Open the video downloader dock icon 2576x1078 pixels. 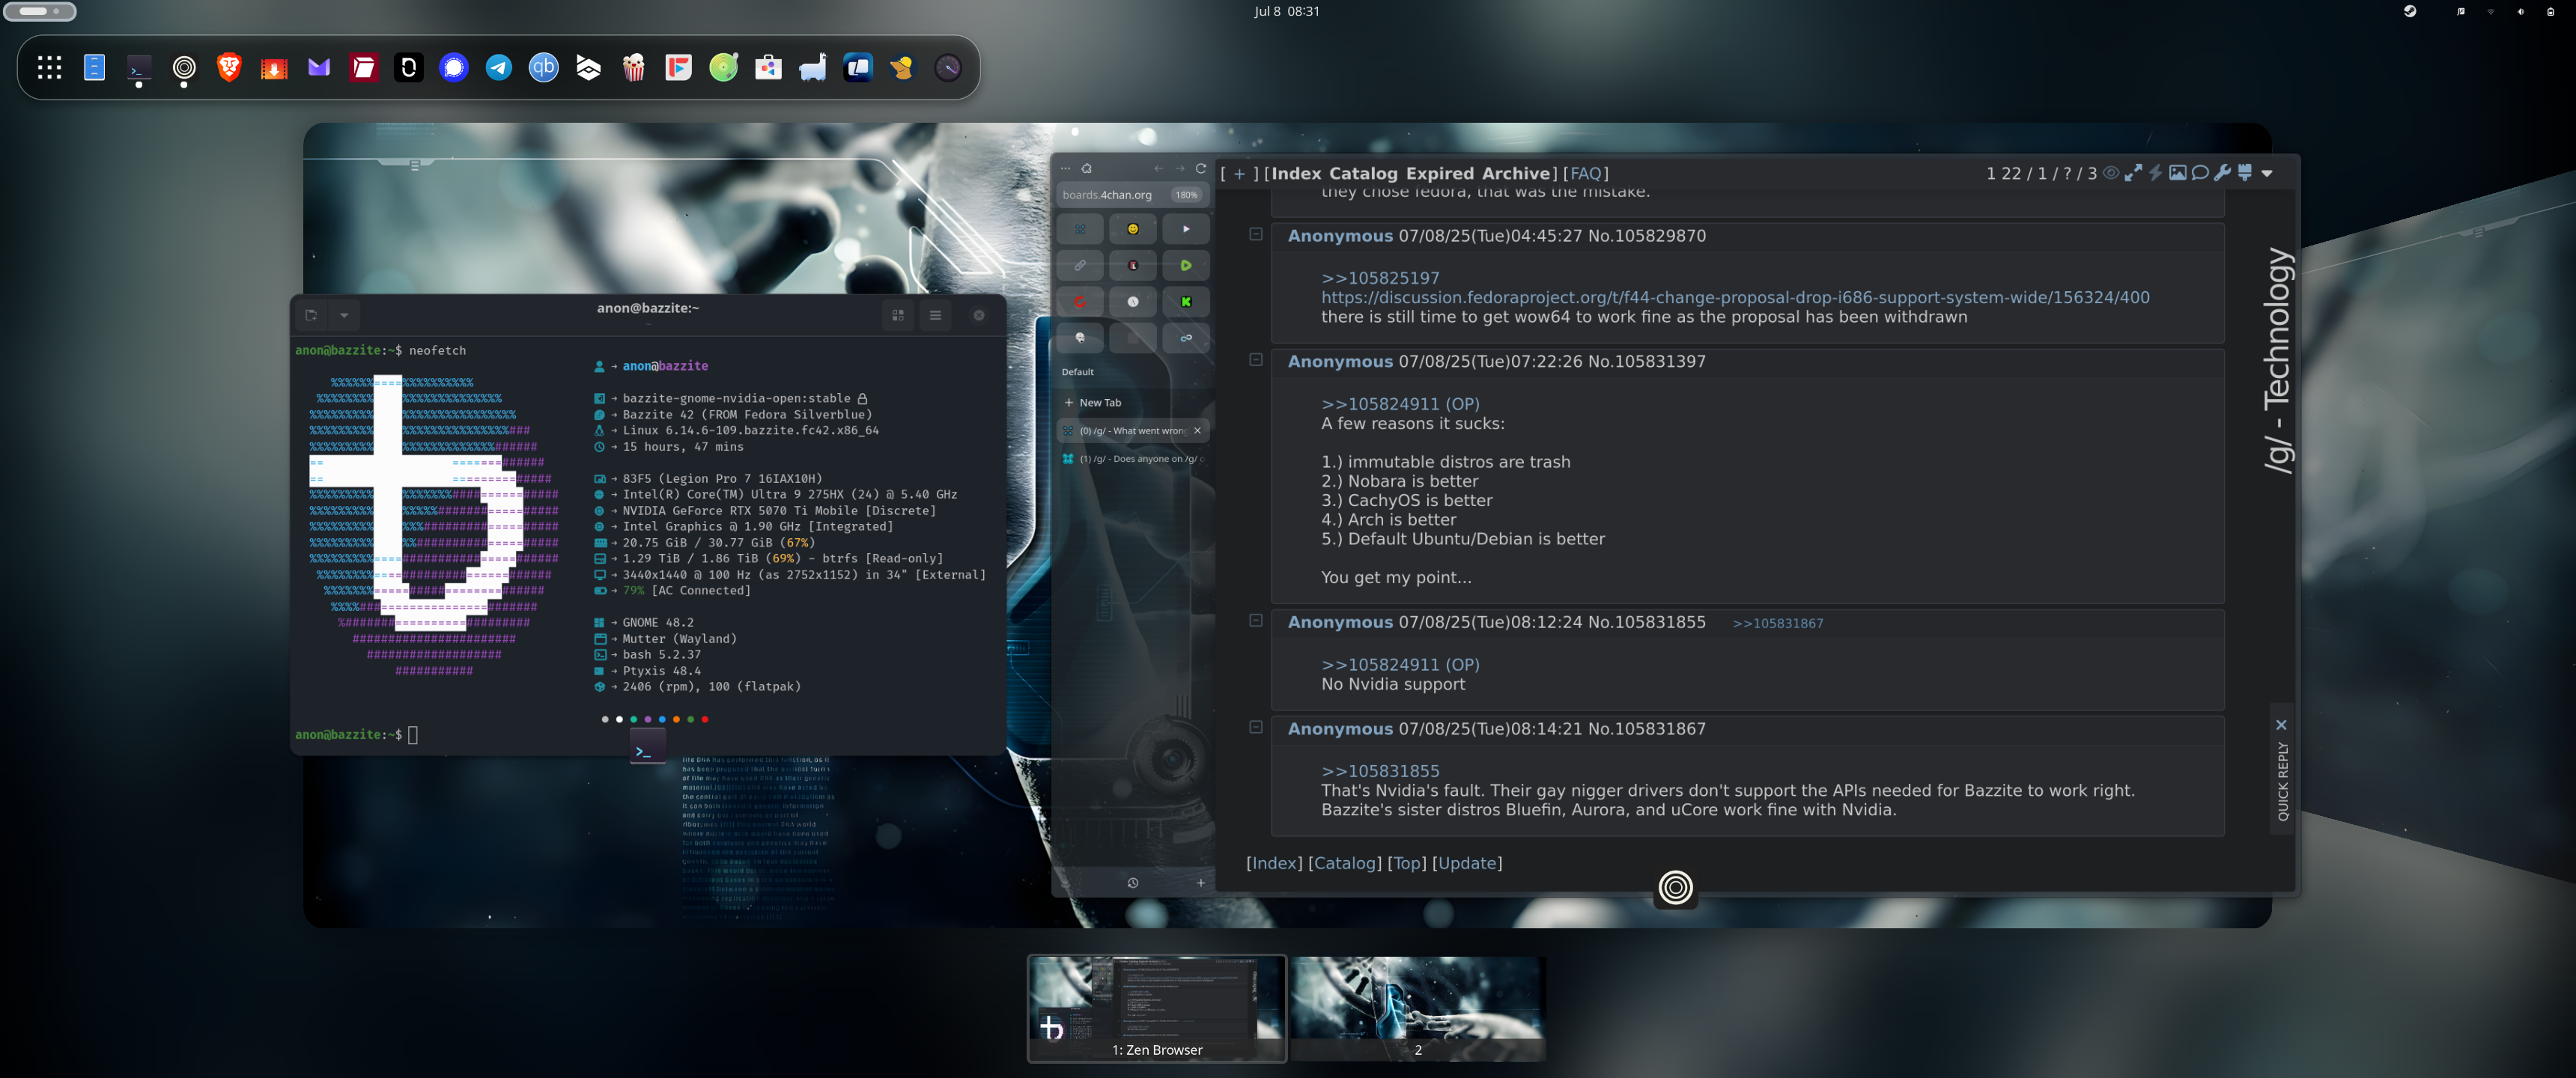click(x=274, y=68)
